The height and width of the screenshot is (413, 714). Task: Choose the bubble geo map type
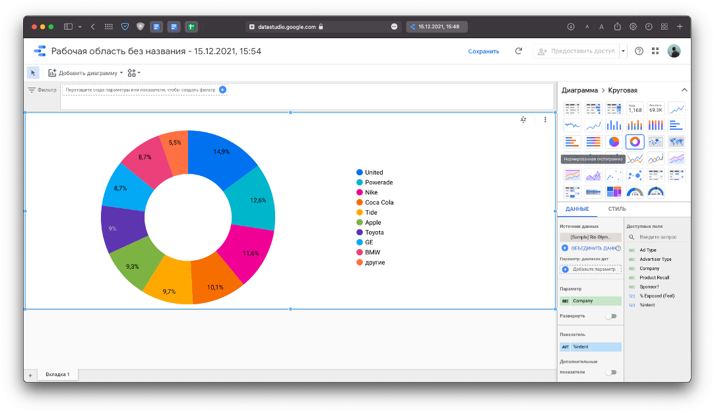point(656,142)
